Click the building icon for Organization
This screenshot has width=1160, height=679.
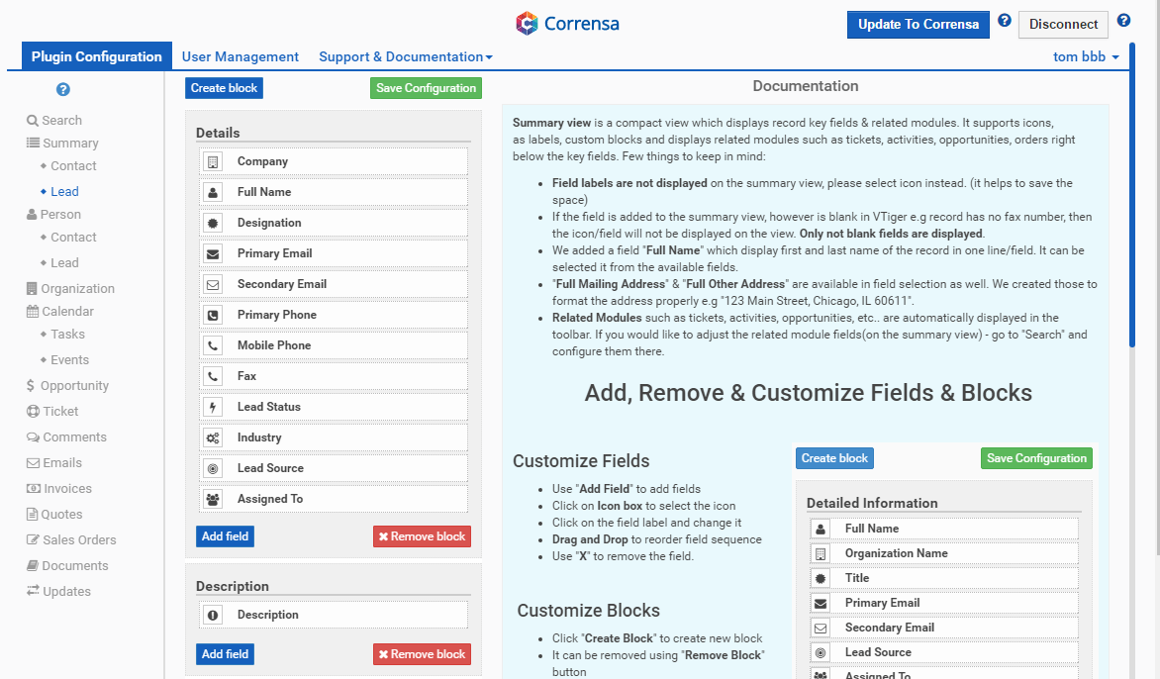(x=31, y=288)
